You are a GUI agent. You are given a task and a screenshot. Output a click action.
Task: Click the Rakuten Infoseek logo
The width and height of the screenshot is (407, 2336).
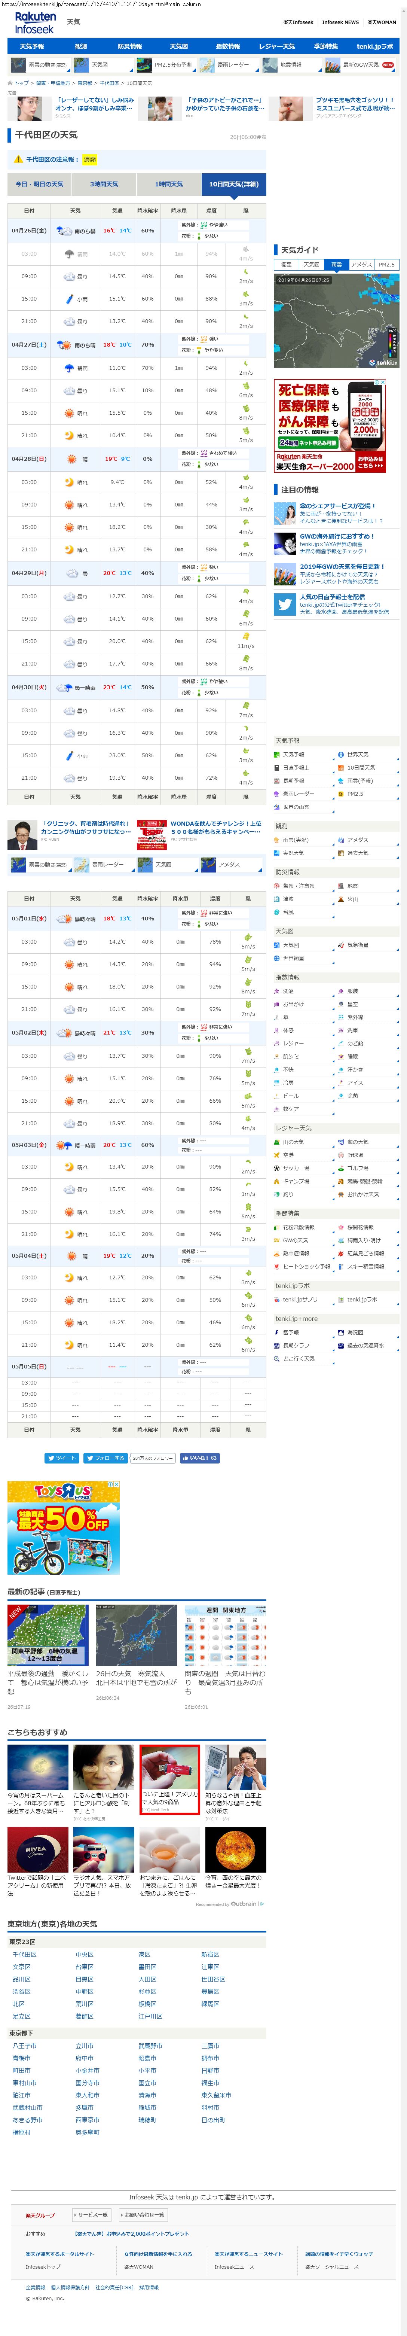(x=34, y=24)
